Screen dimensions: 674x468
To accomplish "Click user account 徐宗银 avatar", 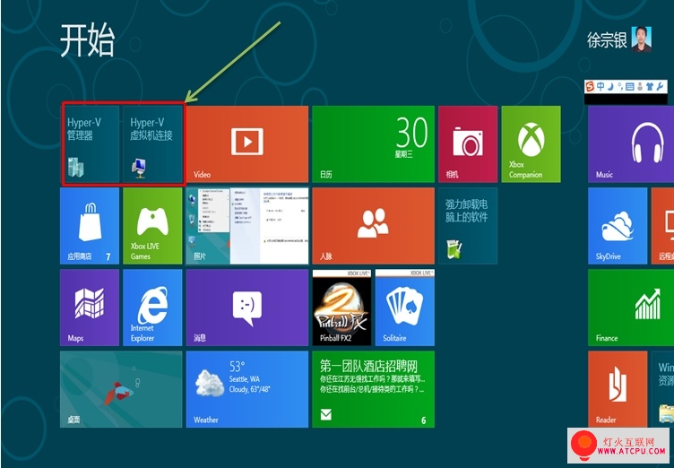I will (642, 39).
